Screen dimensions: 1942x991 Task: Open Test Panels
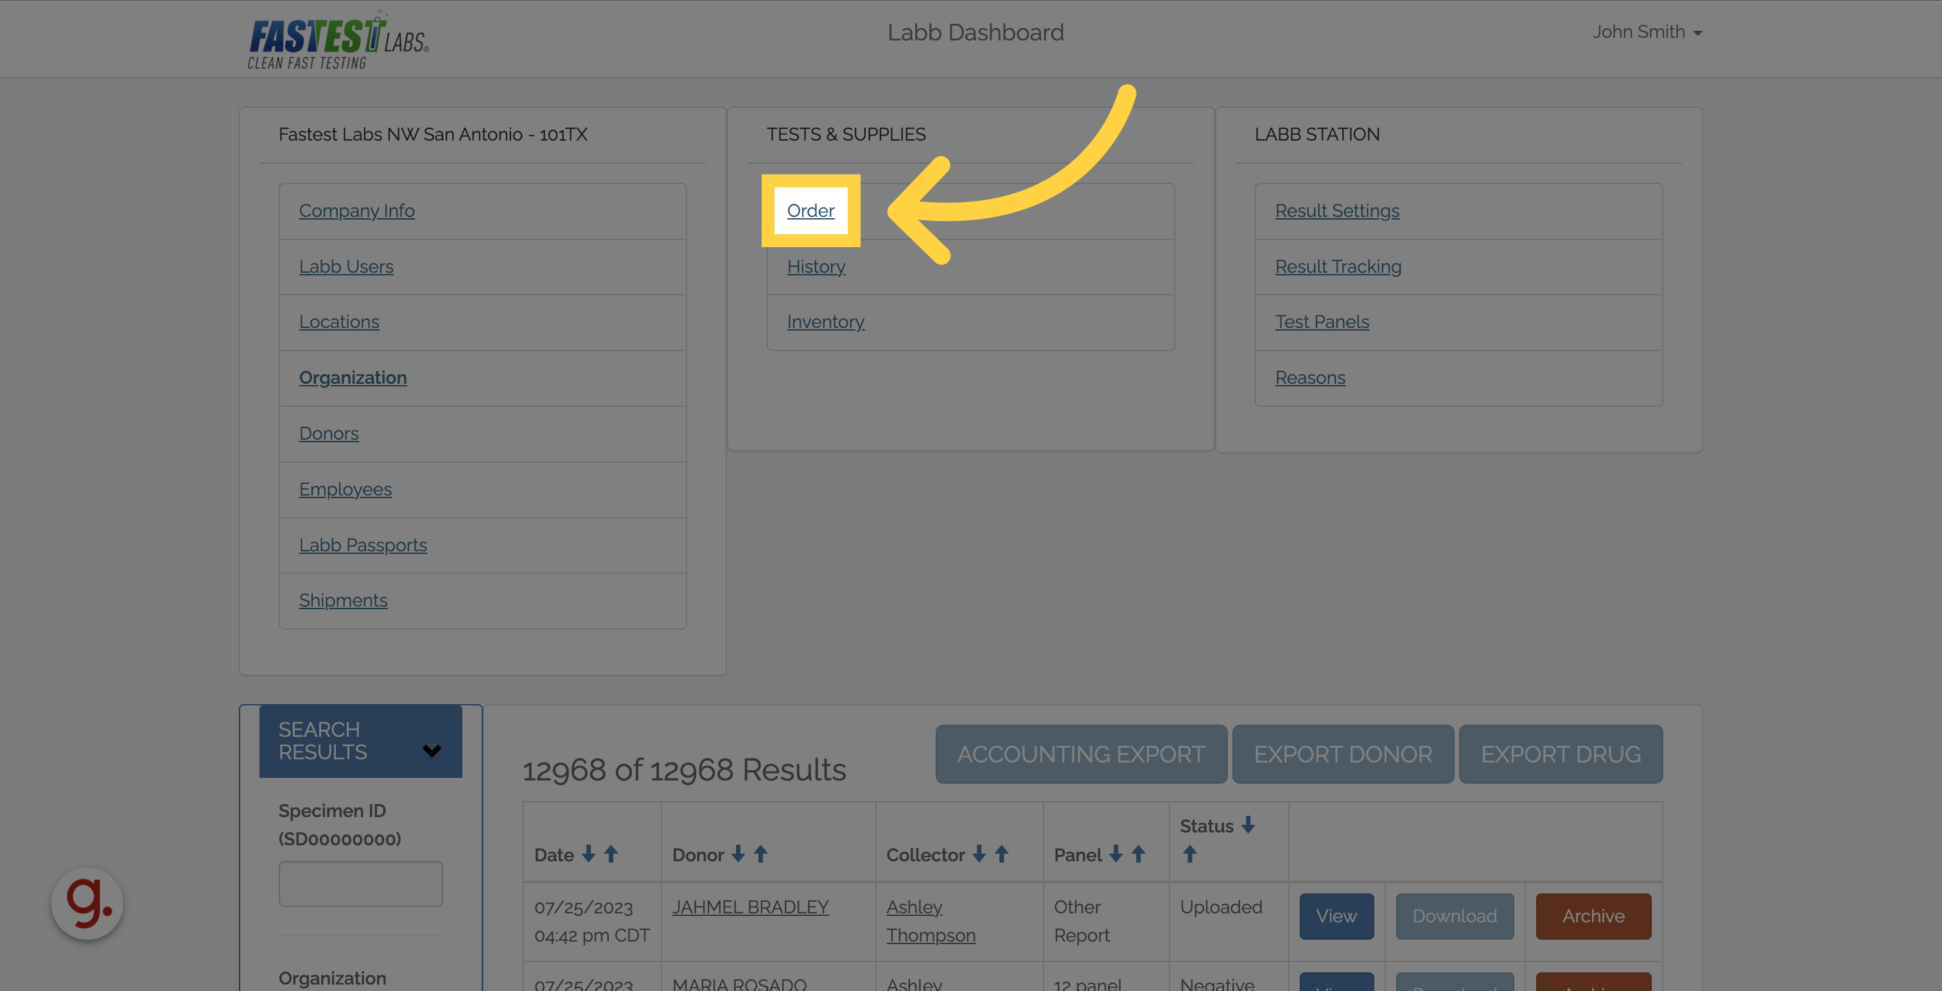point(1322,322)
